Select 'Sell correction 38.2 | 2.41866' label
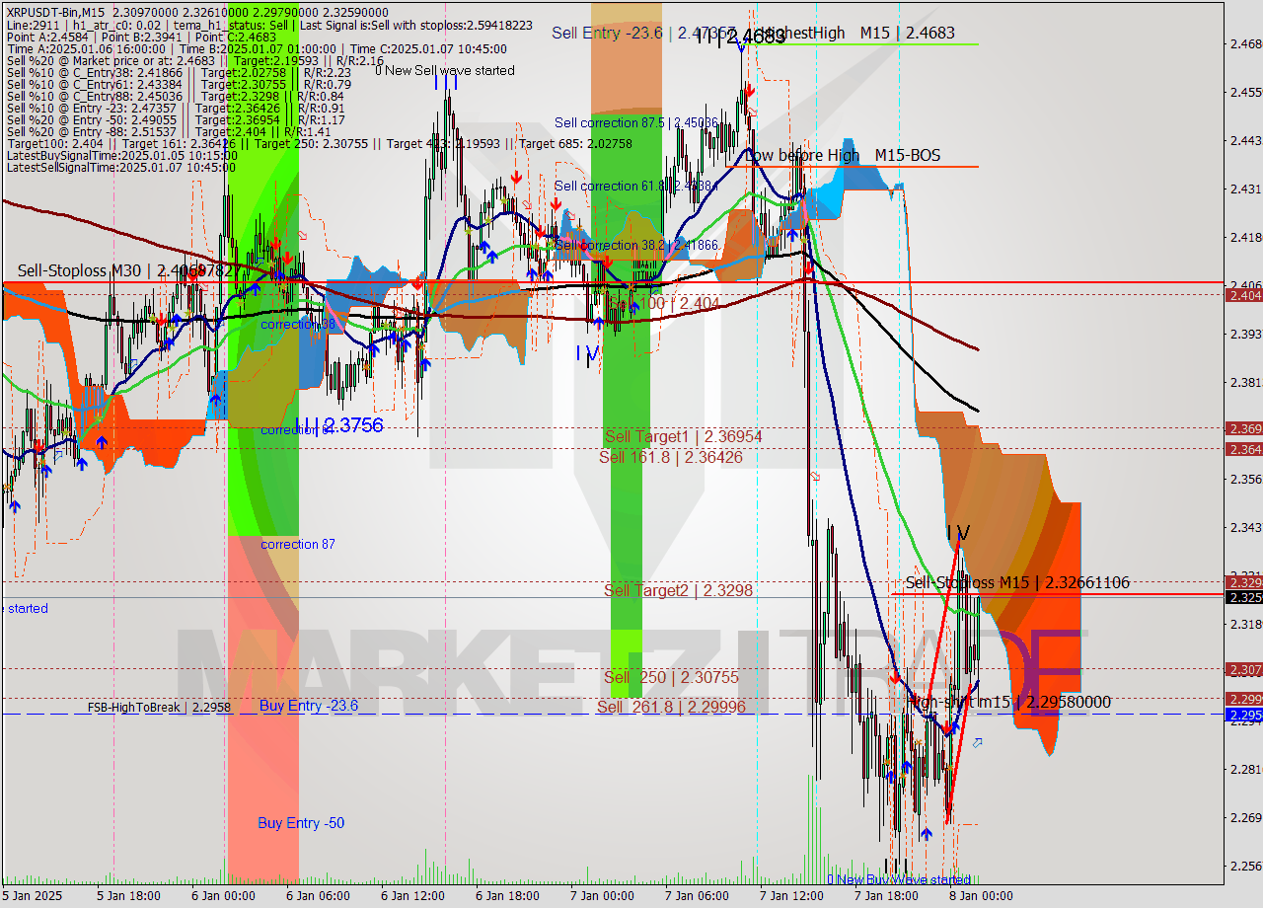The image size is (1263, 908). (x=636, y=245)
